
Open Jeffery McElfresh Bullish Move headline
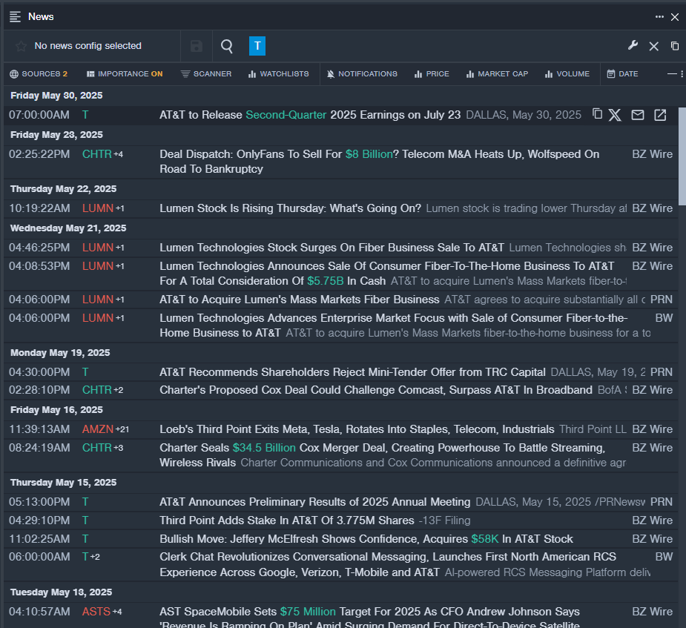[366, 539]
